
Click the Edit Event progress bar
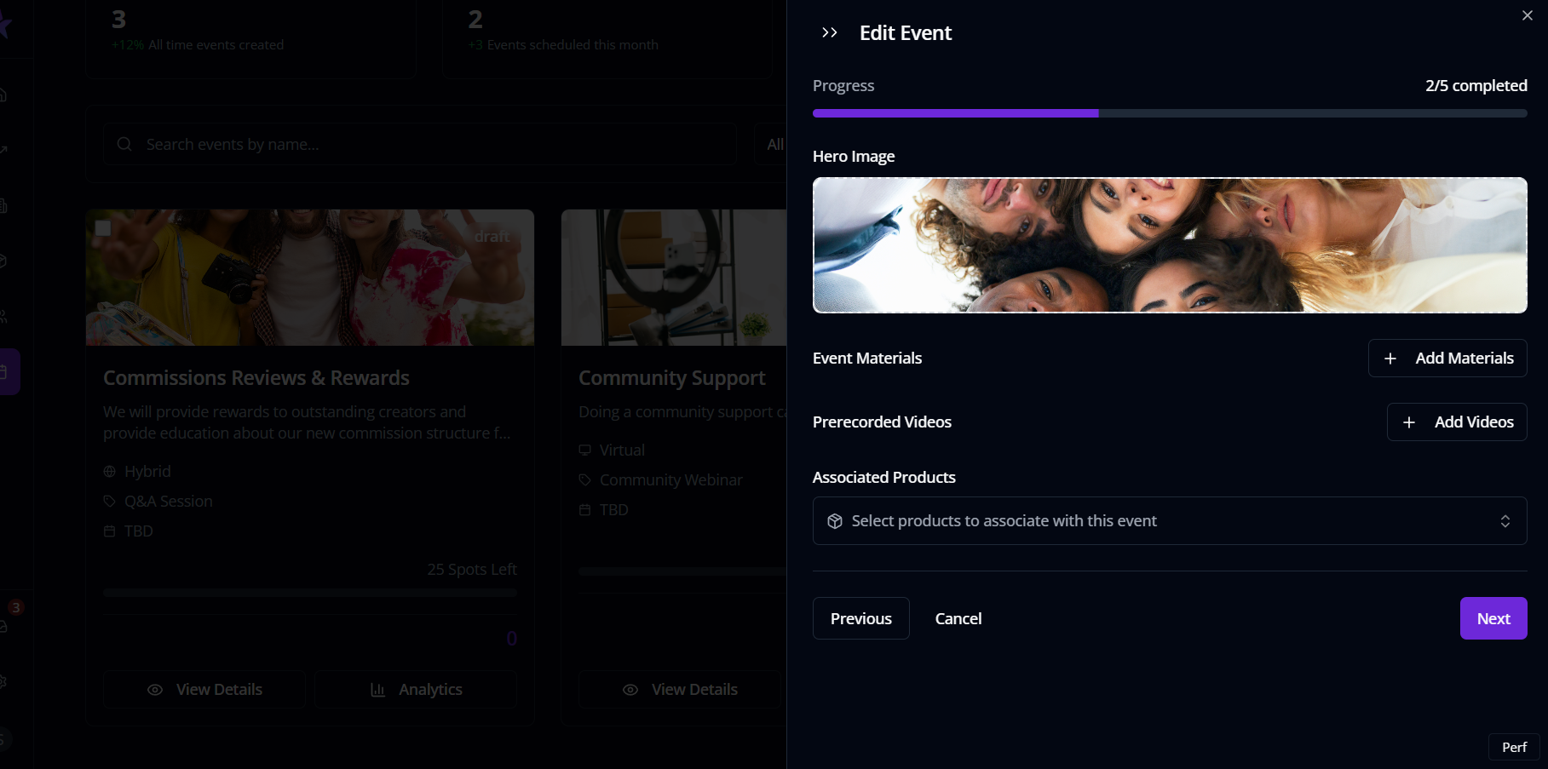click(x=1170, y=113)
